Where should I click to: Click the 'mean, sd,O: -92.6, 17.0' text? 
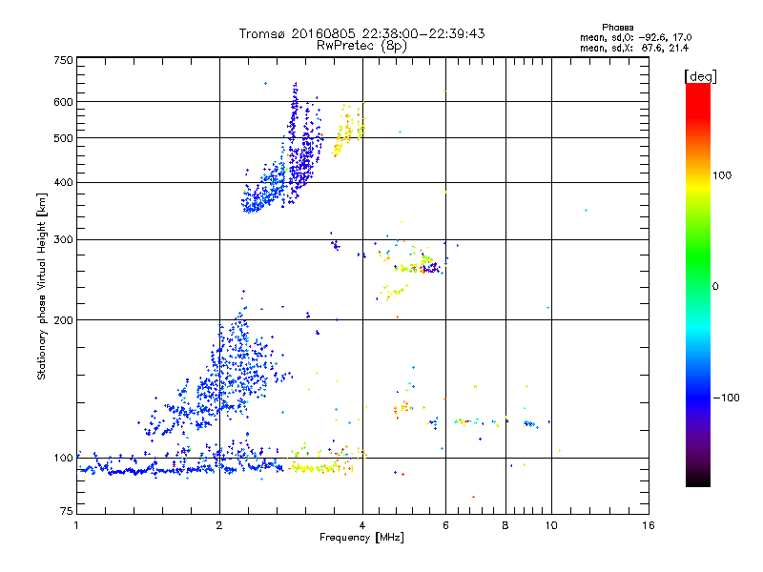click(x=635, y=37)
